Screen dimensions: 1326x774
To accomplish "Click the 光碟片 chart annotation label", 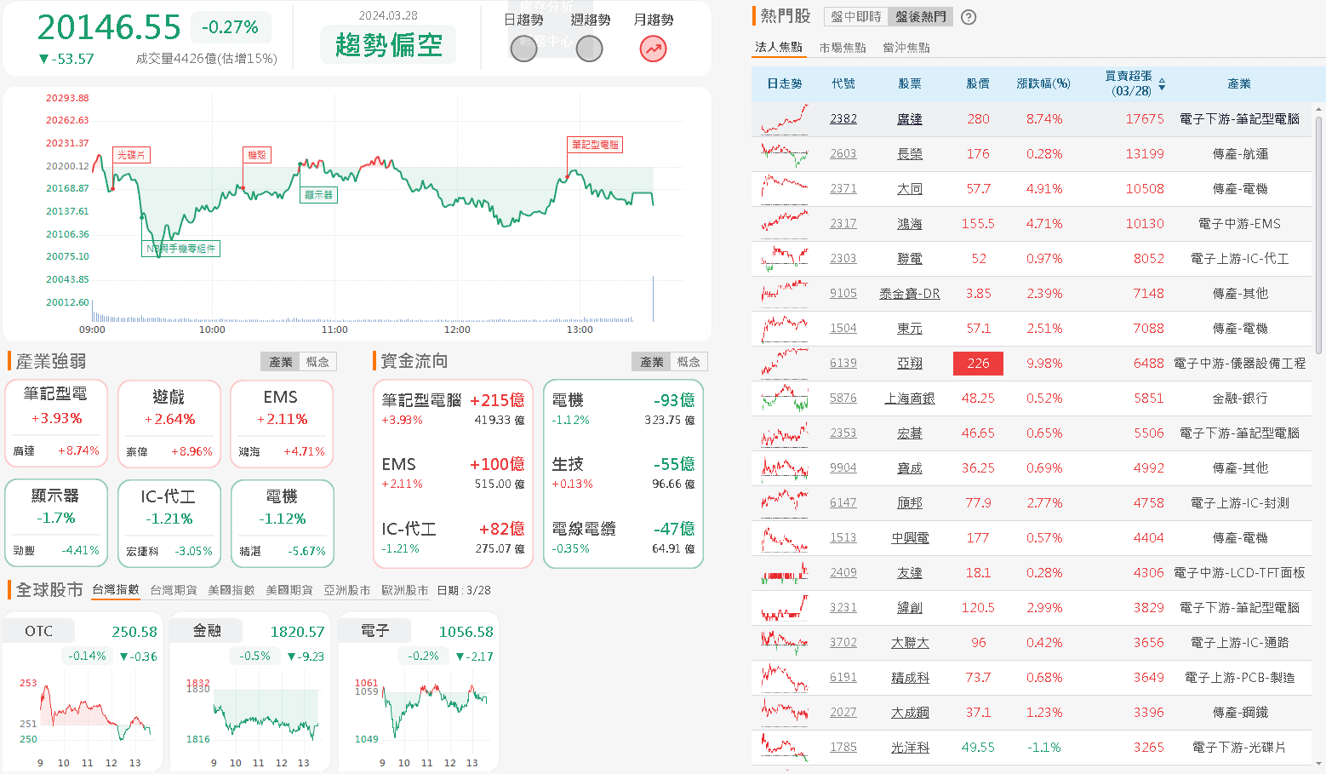I will [131, 155].
